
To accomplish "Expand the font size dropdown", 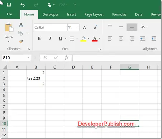I will tap(77, 27).
